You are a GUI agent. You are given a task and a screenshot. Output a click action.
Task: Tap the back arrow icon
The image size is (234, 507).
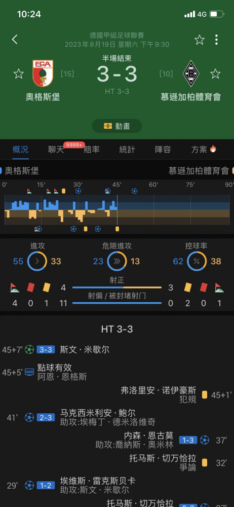[15, 40]
